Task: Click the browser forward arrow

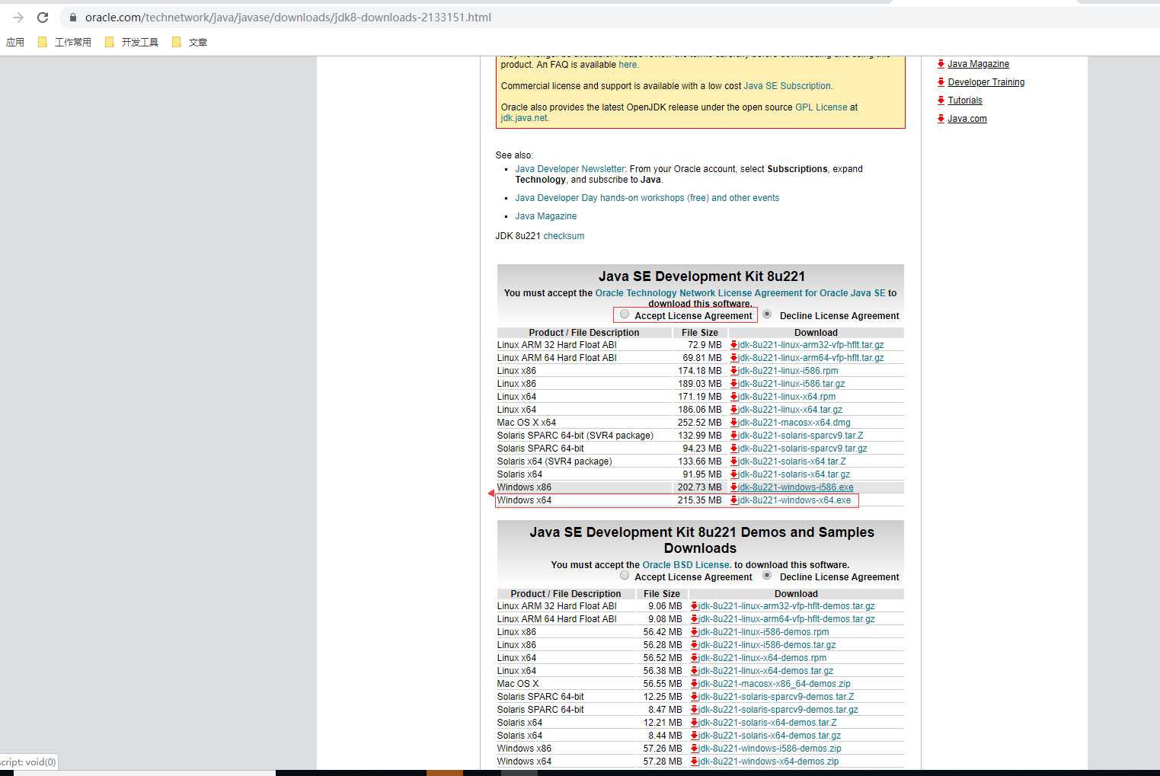Action: 18,17
